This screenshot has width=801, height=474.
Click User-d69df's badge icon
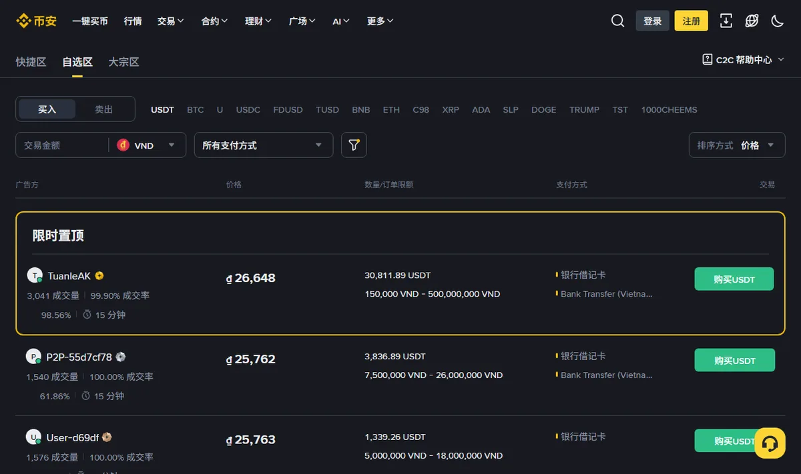[107, 437]
